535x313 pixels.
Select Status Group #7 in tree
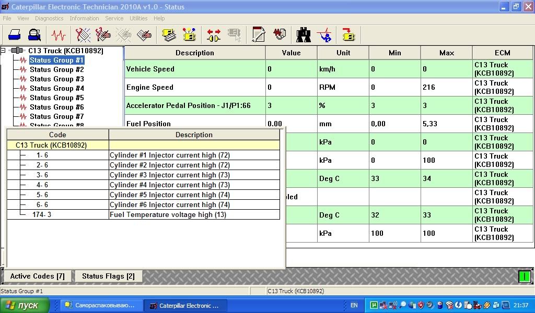(56, 116)
